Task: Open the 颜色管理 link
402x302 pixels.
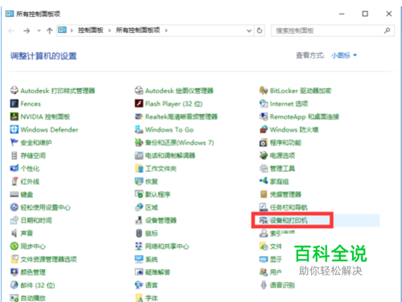Action: [x=33, y=272]
